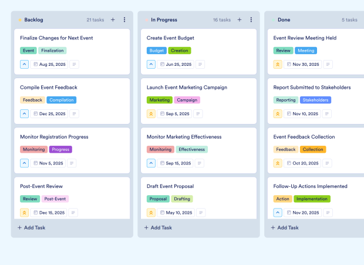Click description icon on Monitor Registration Progress card
The height and width of the screenshot is (265, 364).
[74, 163]
